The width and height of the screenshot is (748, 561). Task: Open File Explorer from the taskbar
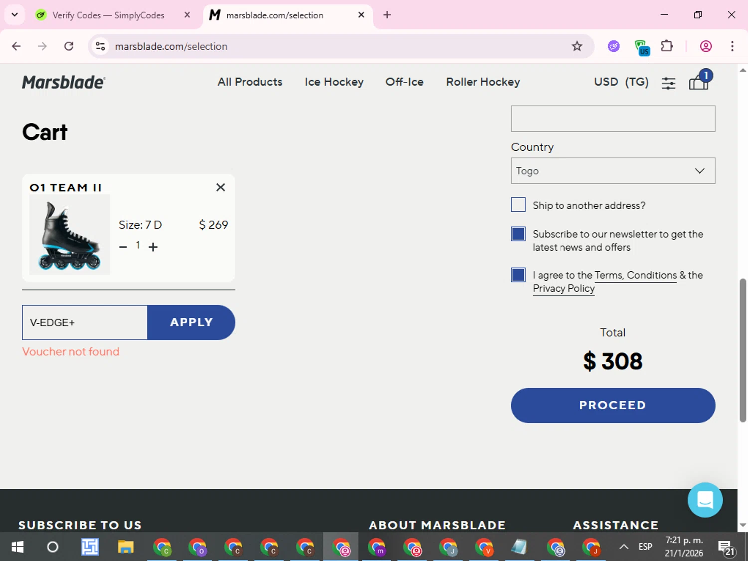[126, 547]
